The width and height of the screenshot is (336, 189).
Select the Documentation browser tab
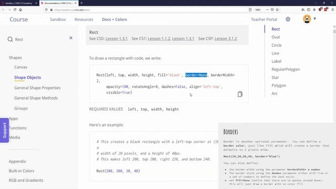pyautogui.click(x=59, y=3)
